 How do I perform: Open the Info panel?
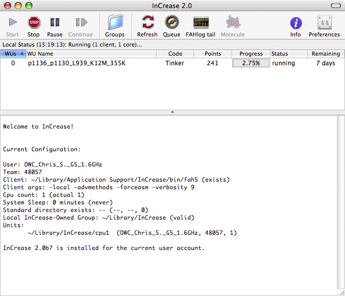coord(295,23)
